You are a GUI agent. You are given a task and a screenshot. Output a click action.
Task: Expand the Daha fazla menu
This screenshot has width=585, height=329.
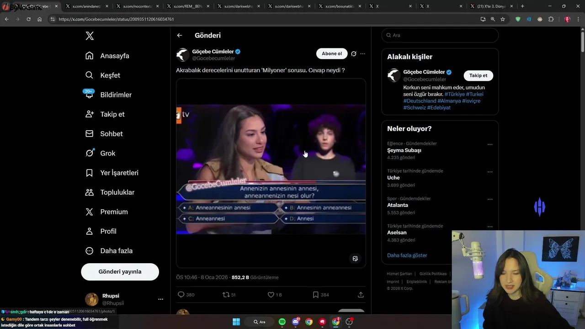point(109,251)
